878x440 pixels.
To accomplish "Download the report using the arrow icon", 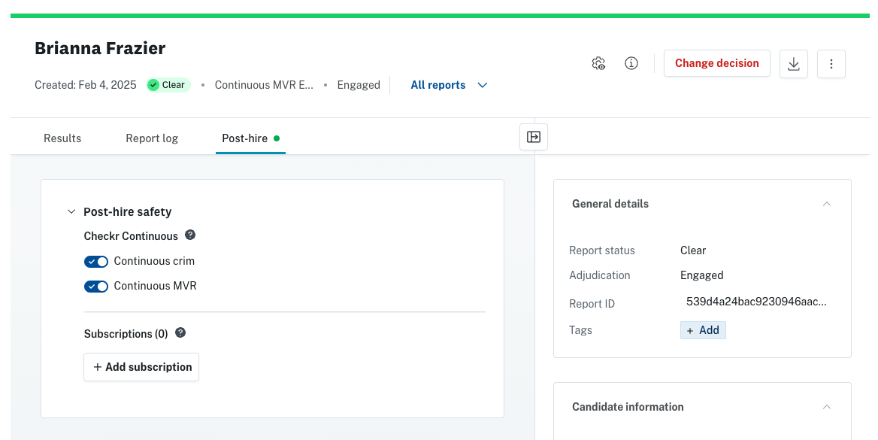I will [x=794, y=64].
